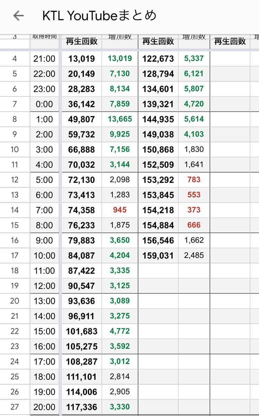Click time cell 0:00
The image size is (259, 416).
(44, 104)
